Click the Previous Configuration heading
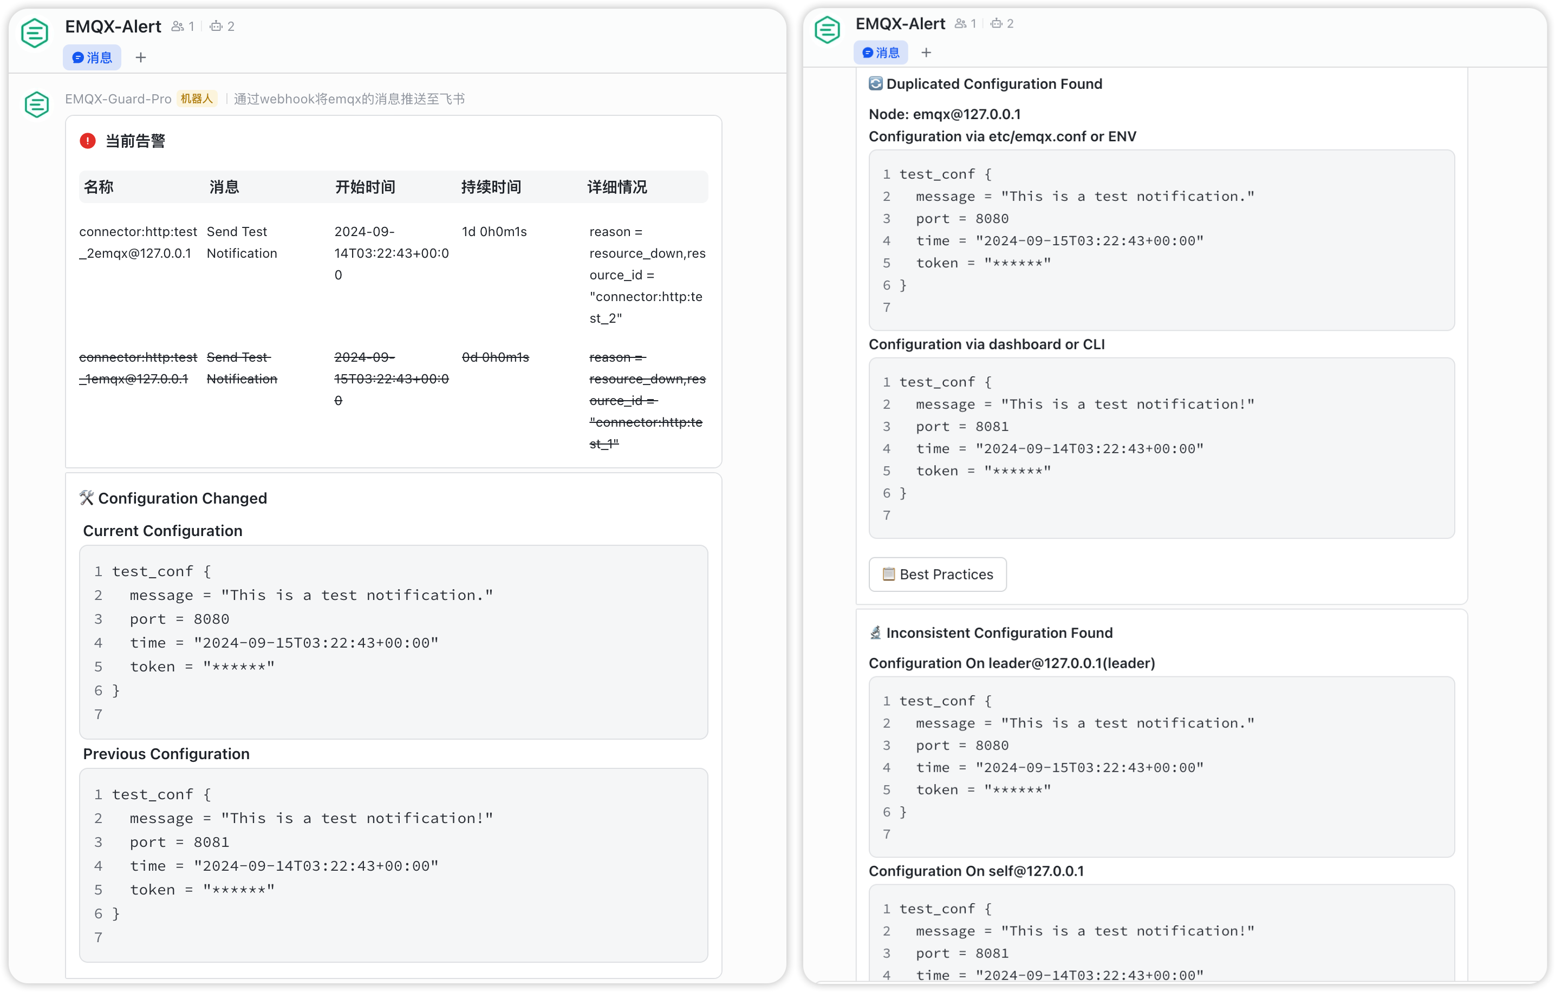This screenshot has height=992, width=1555. 166,754
